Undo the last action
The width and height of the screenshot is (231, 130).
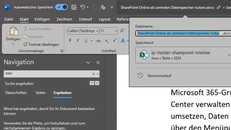83,7
